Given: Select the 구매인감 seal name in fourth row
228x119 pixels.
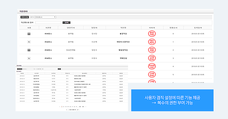Looking at the screenshot, I should point(123,58).
